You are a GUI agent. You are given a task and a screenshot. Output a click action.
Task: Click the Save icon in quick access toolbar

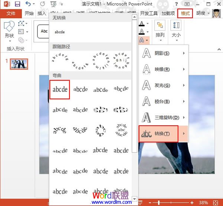point(17,4)
